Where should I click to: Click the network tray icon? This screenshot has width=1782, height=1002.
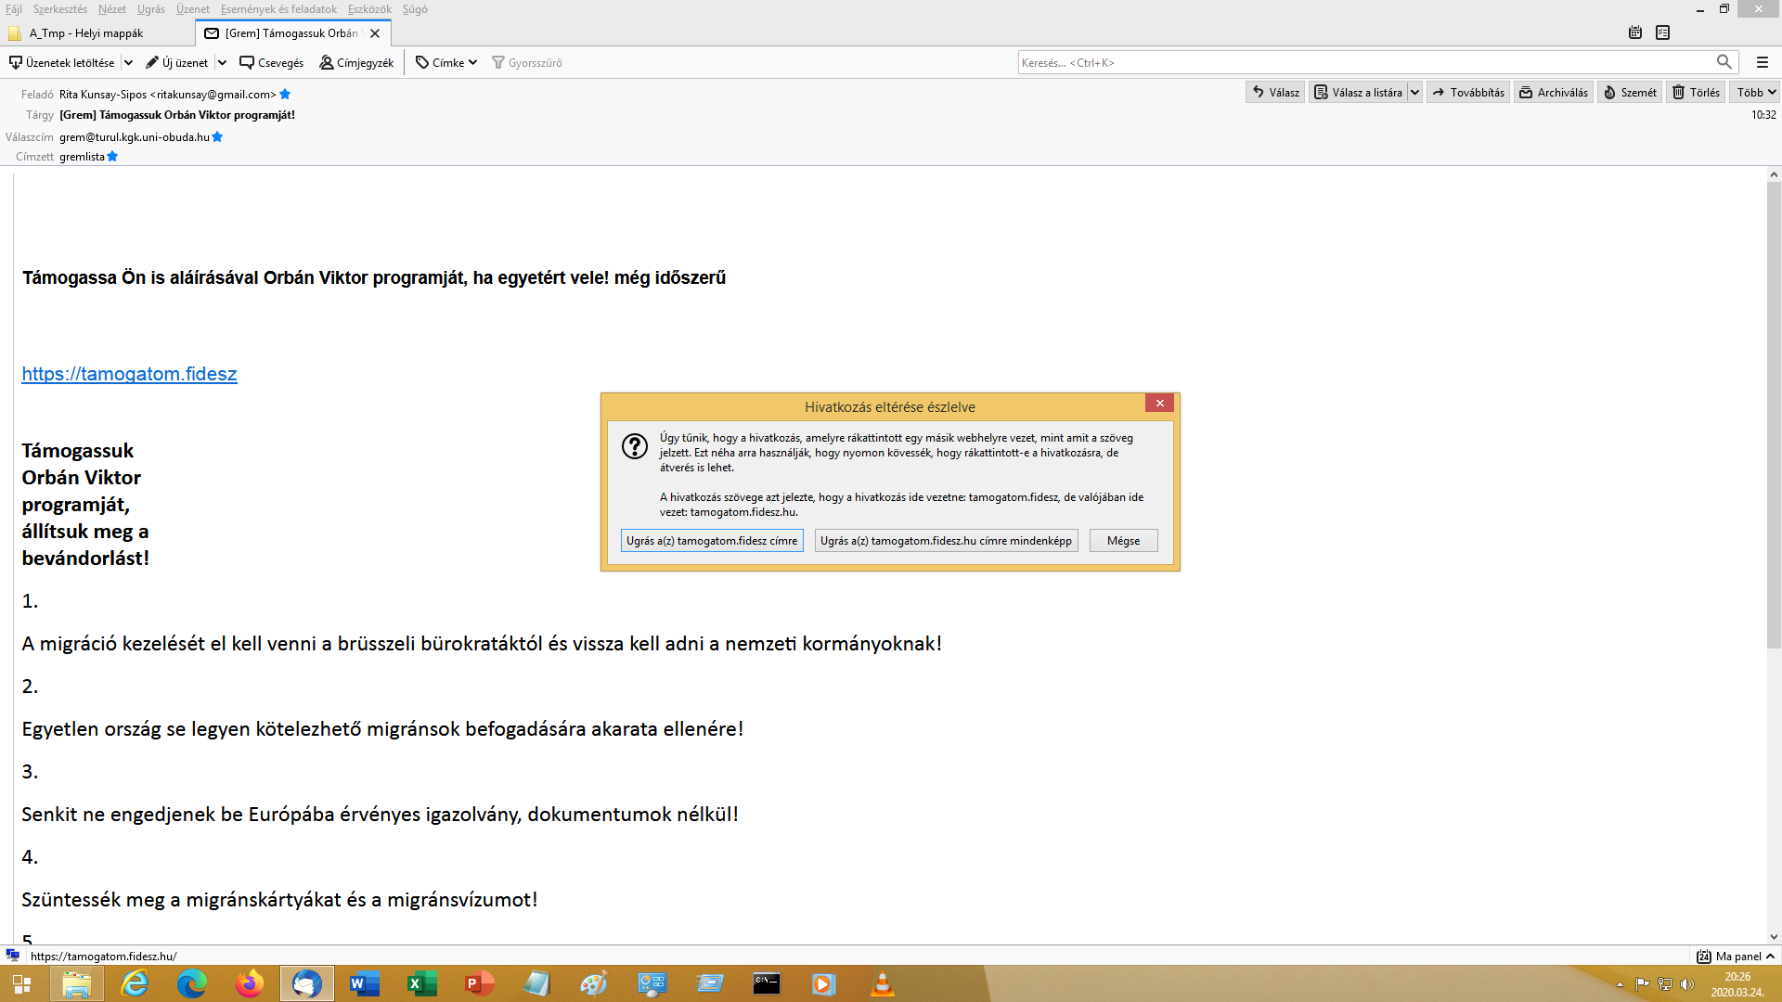click(x=1665, y=984)
